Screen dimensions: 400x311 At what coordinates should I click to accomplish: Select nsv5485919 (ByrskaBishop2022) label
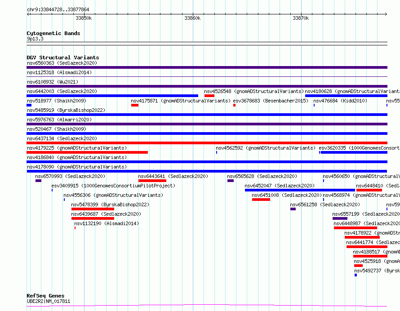coord(66,110)
